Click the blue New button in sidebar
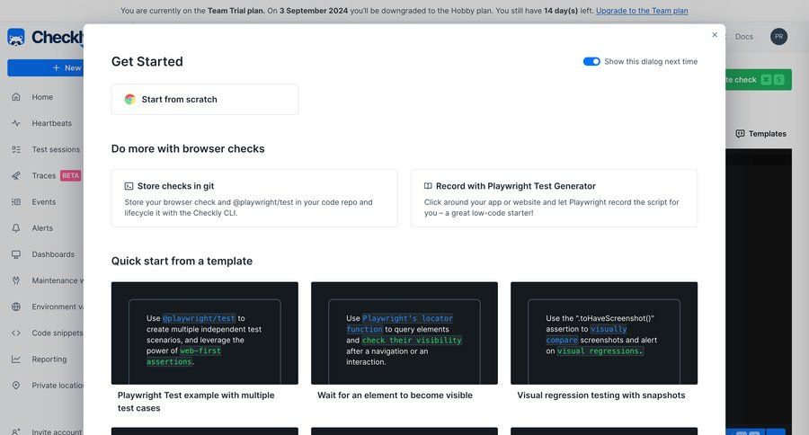This screenshot has height=435, width=809. (46, 67)
